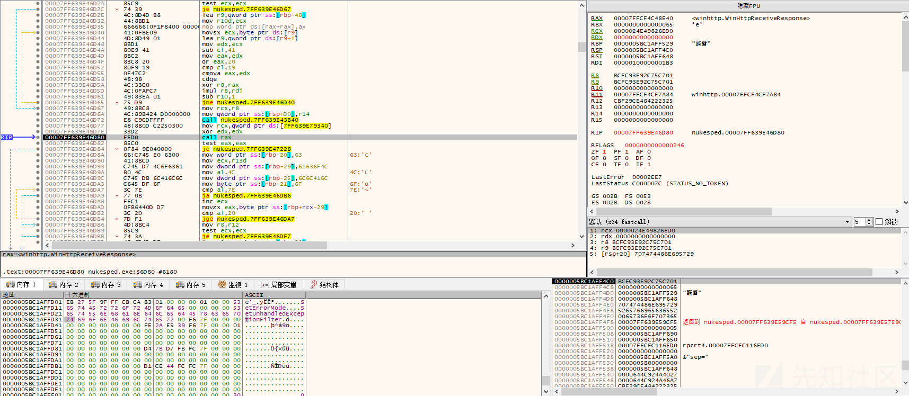Toggle breakpoint dot at 00007FF639E46DB4
Screen dimensions: 909x396
(38, 219)
